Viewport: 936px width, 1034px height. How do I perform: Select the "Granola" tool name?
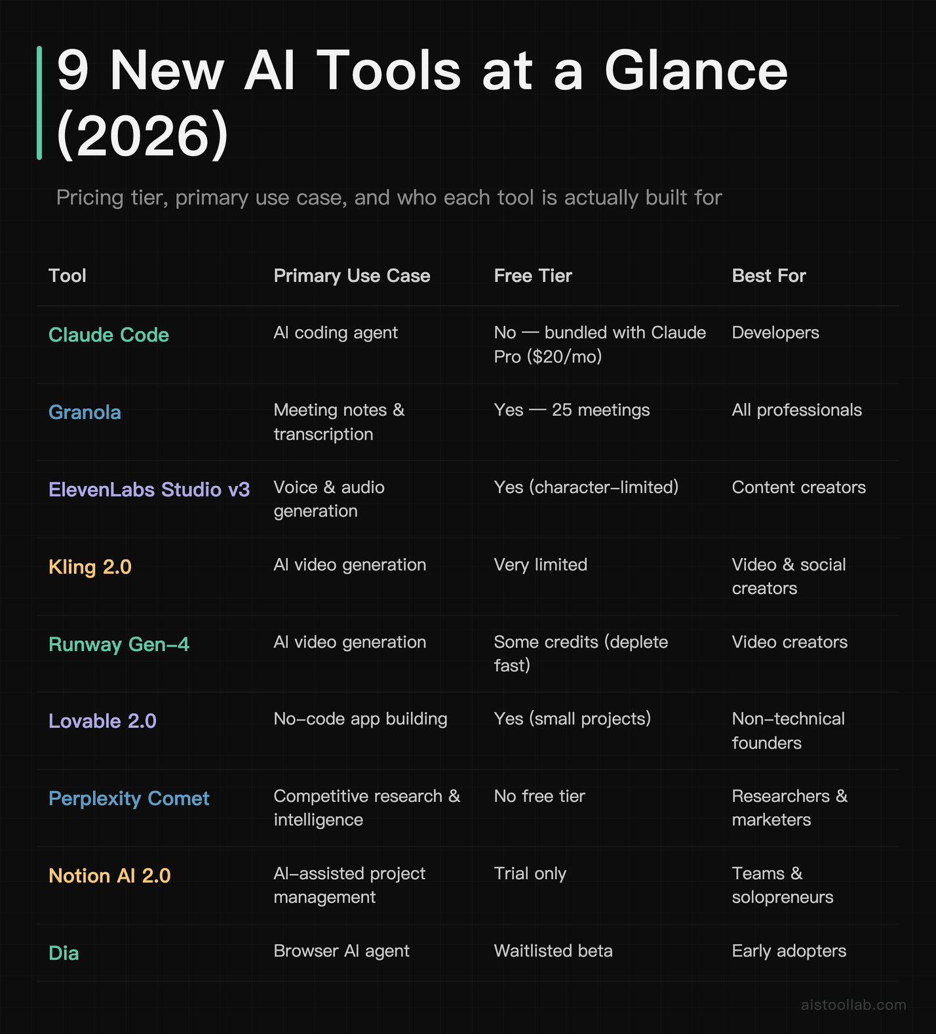click(x=85, y=412)
